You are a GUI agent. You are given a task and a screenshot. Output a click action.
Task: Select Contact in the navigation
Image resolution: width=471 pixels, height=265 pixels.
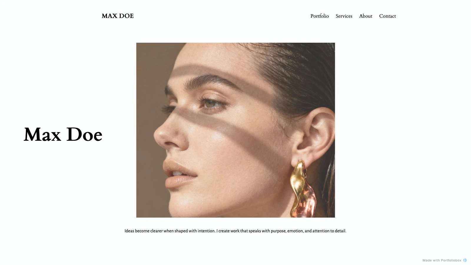coord(387,16)
